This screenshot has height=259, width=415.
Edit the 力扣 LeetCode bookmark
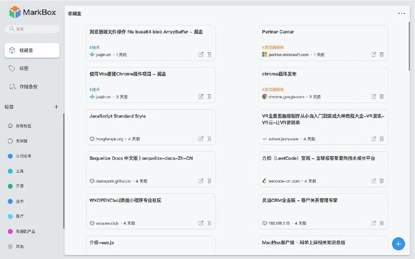pyautogui.click(x=374, y=181)
